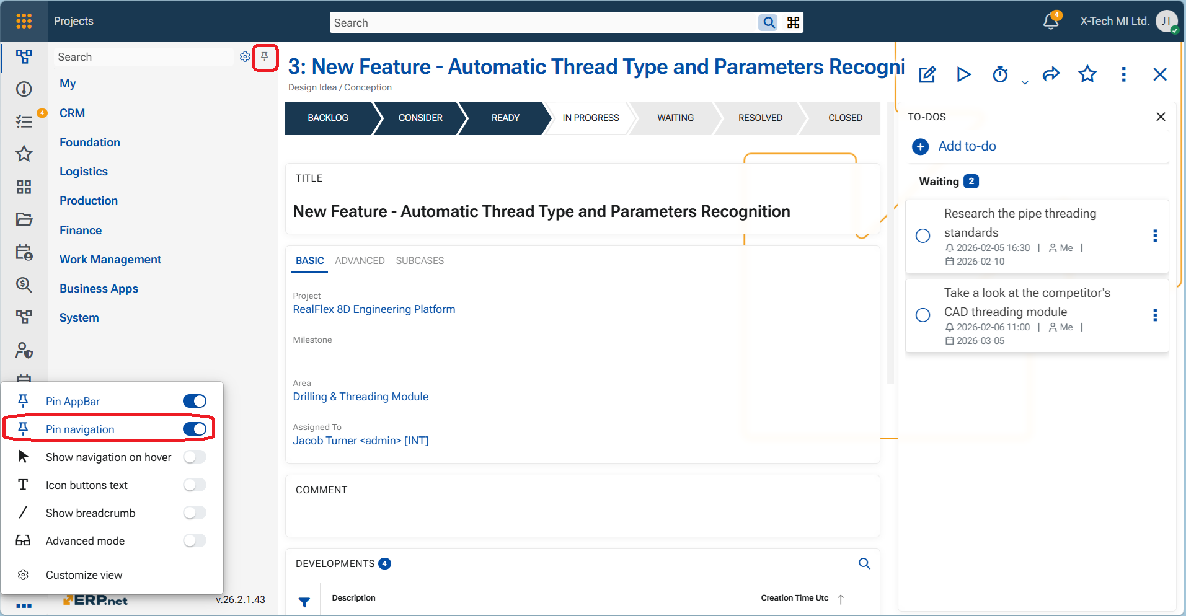This screenshot has width=1186, height=616.
Task: Filter the Developments table
Action: click(304, 602)
